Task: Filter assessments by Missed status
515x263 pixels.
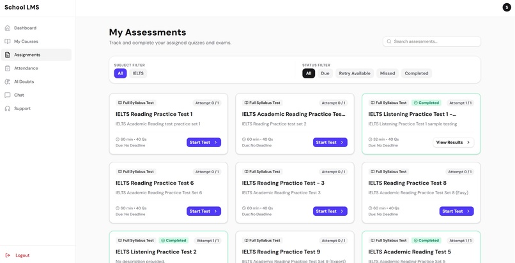Action: point(388,73)
